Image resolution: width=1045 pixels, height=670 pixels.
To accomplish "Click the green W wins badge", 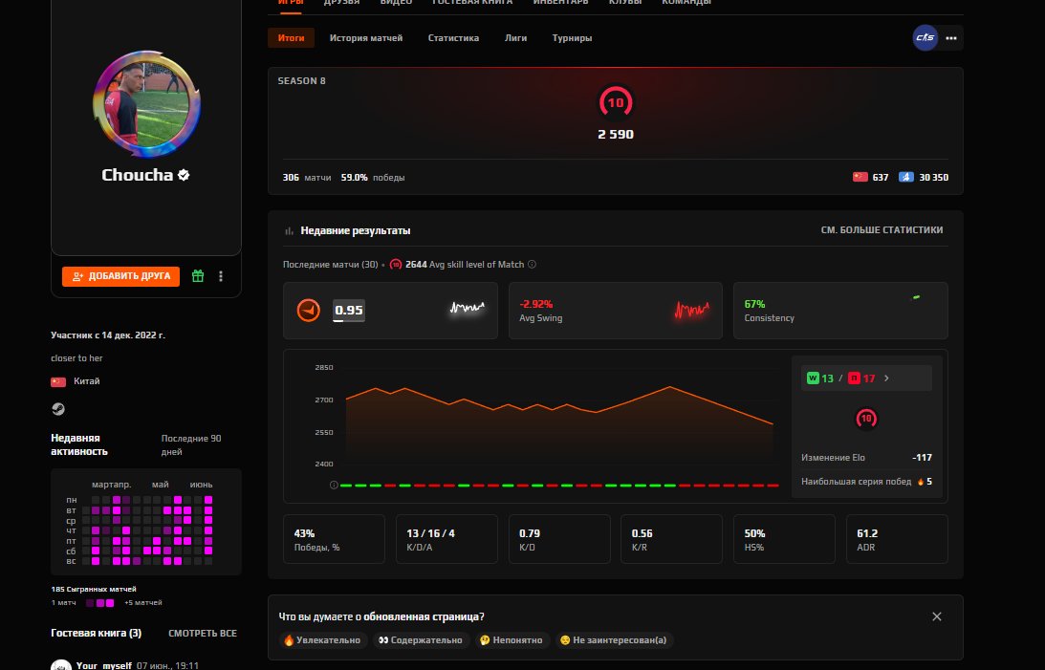I will [813, 378].
